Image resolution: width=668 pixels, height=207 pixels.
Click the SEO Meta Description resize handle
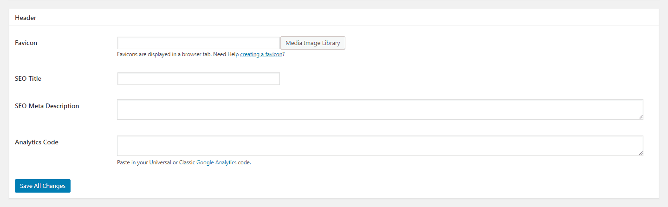point(641,117)
